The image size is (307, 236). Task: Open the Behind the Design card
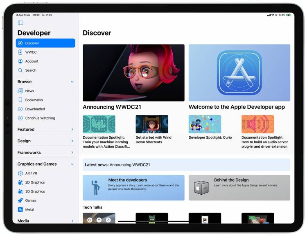tap(239, 188)
